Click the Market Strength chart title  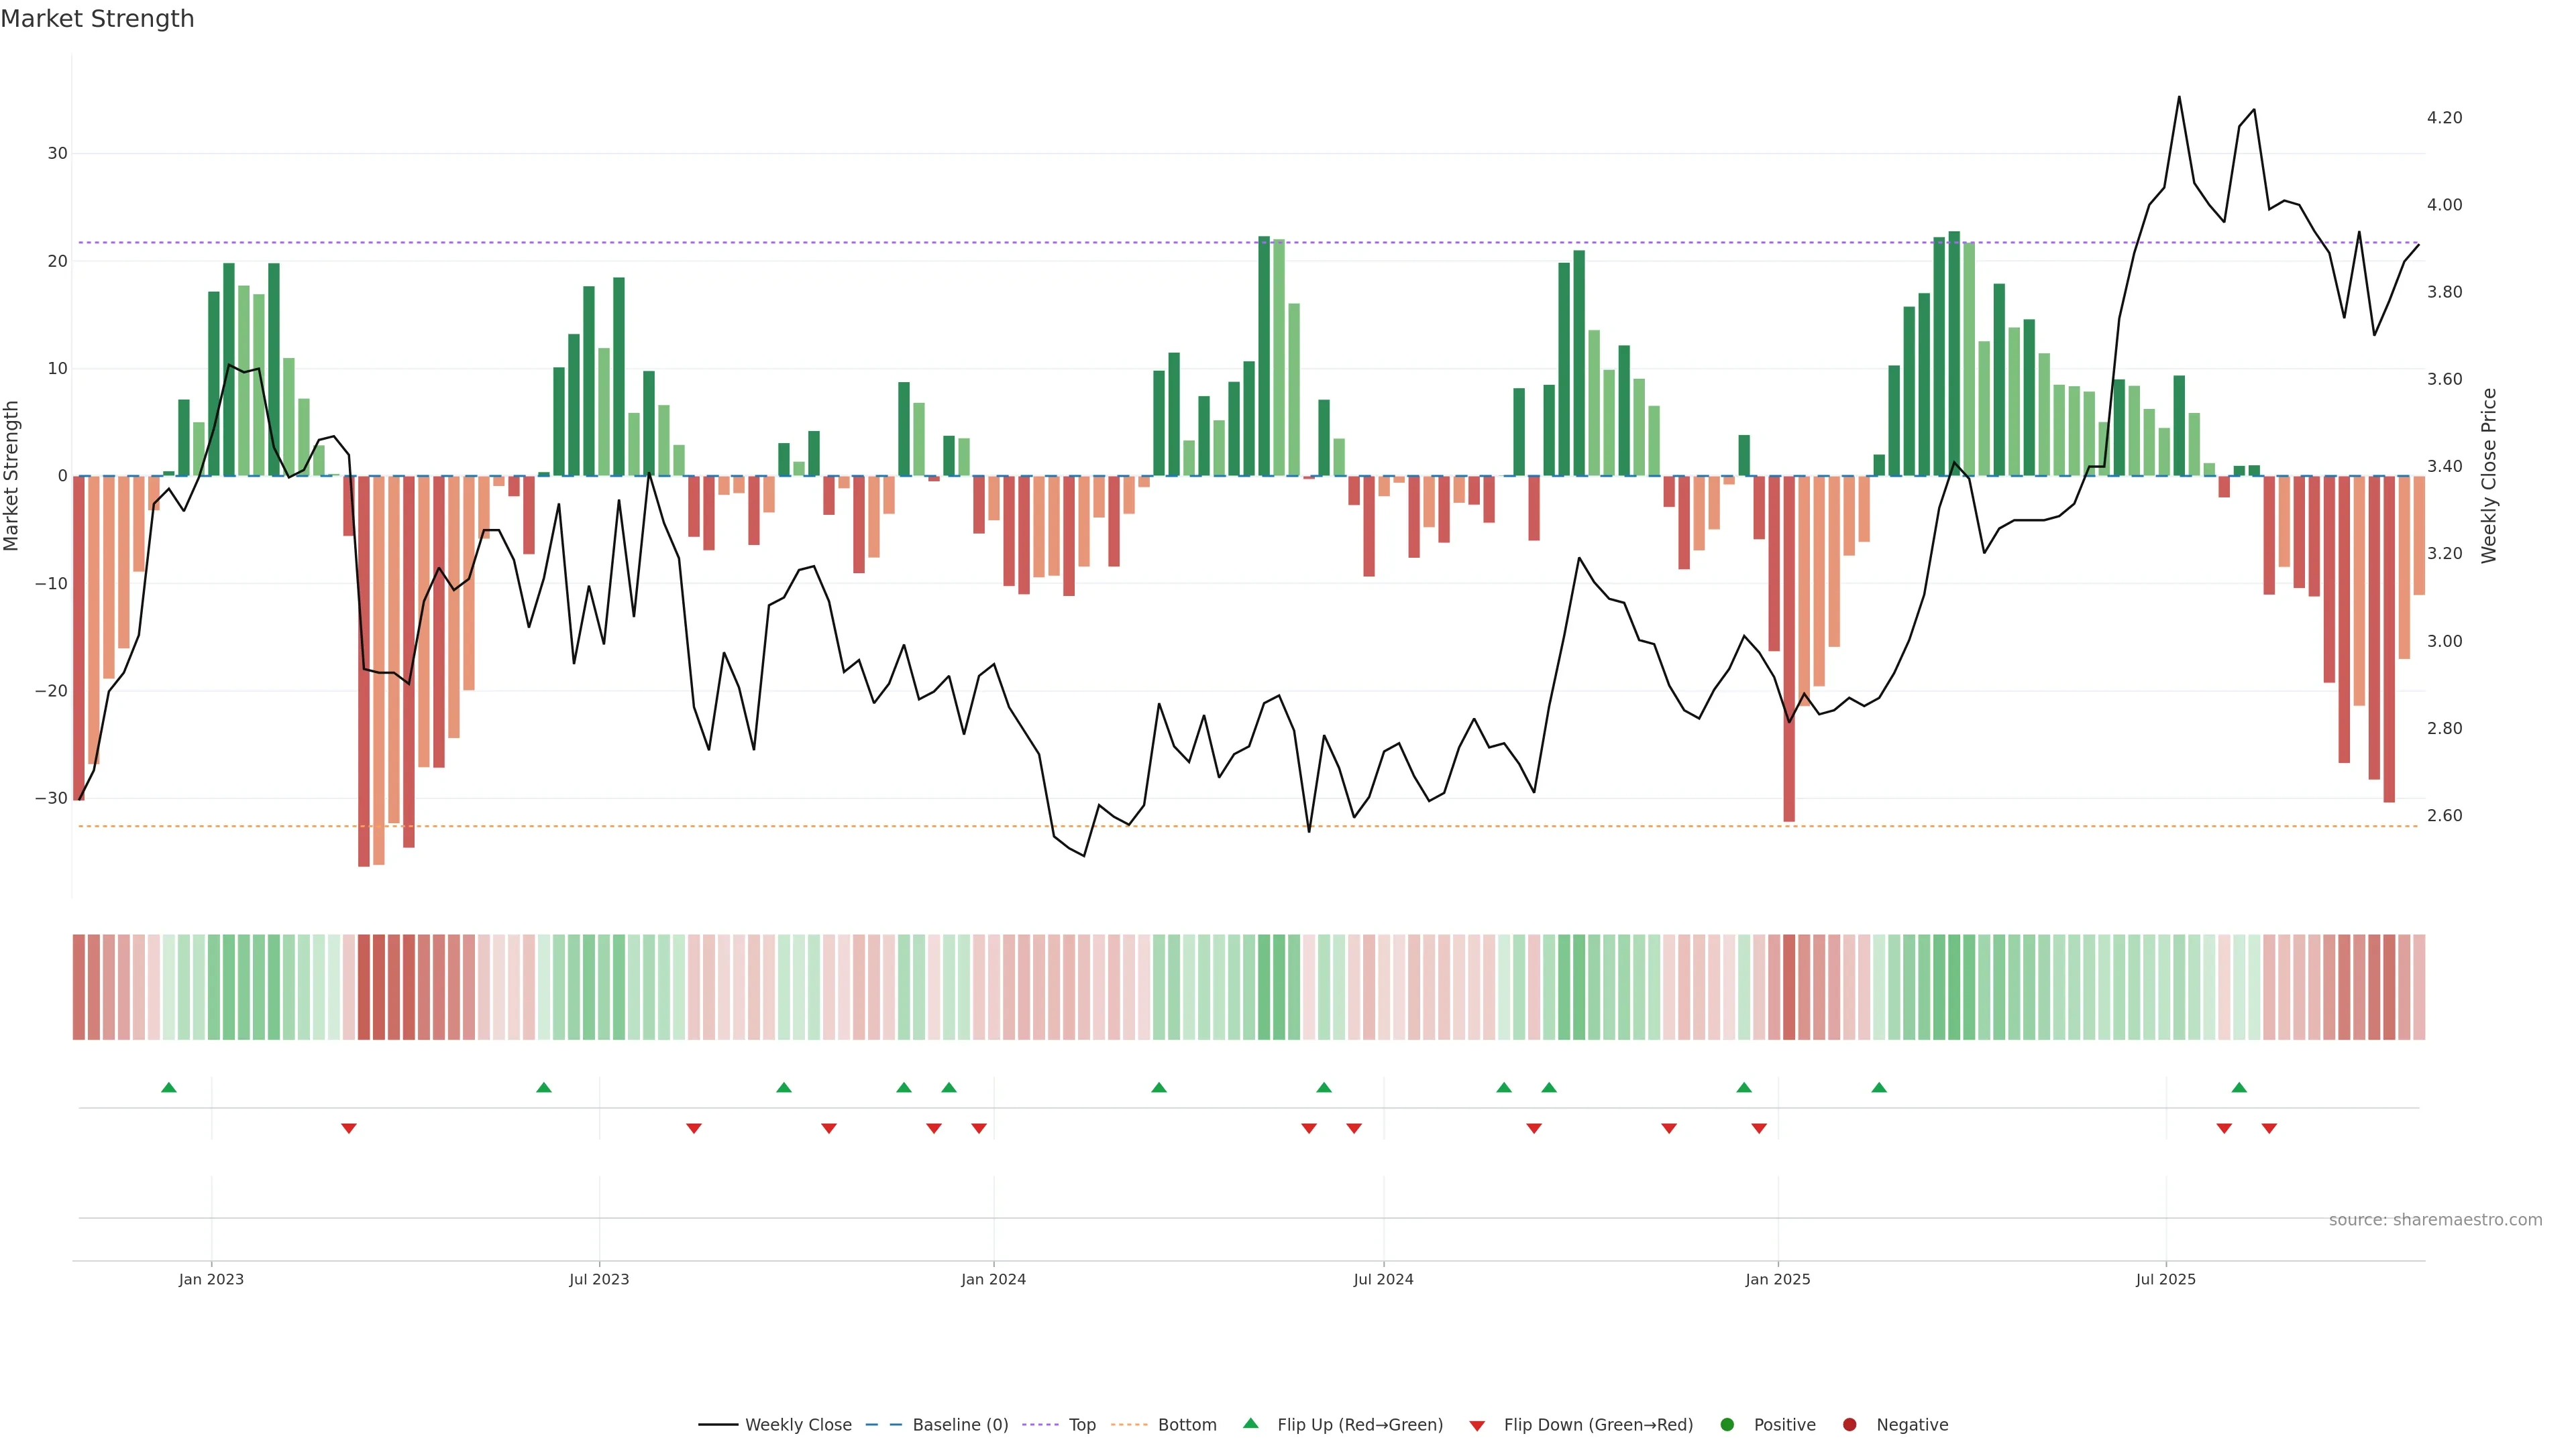[97, 19]
